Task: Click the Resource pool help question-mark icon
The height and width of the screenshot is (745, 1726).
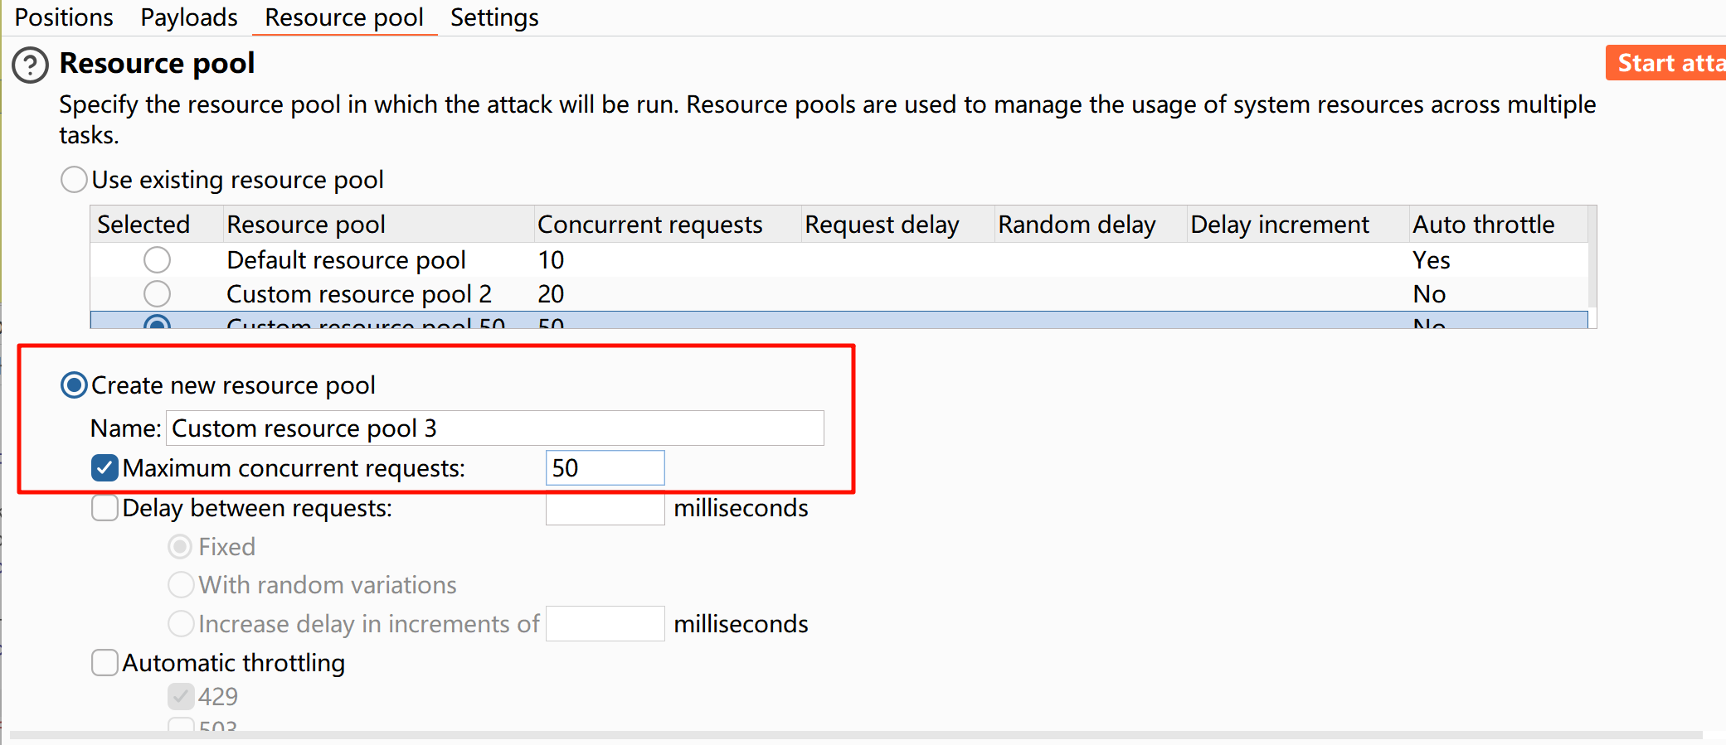Action: click(31, 65)
